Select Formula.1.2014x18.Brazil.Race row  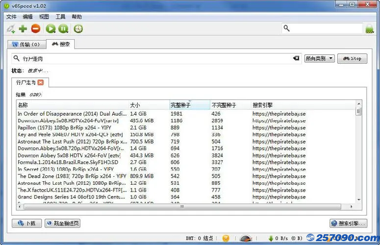pyautogui.click(x=186, y=162)
